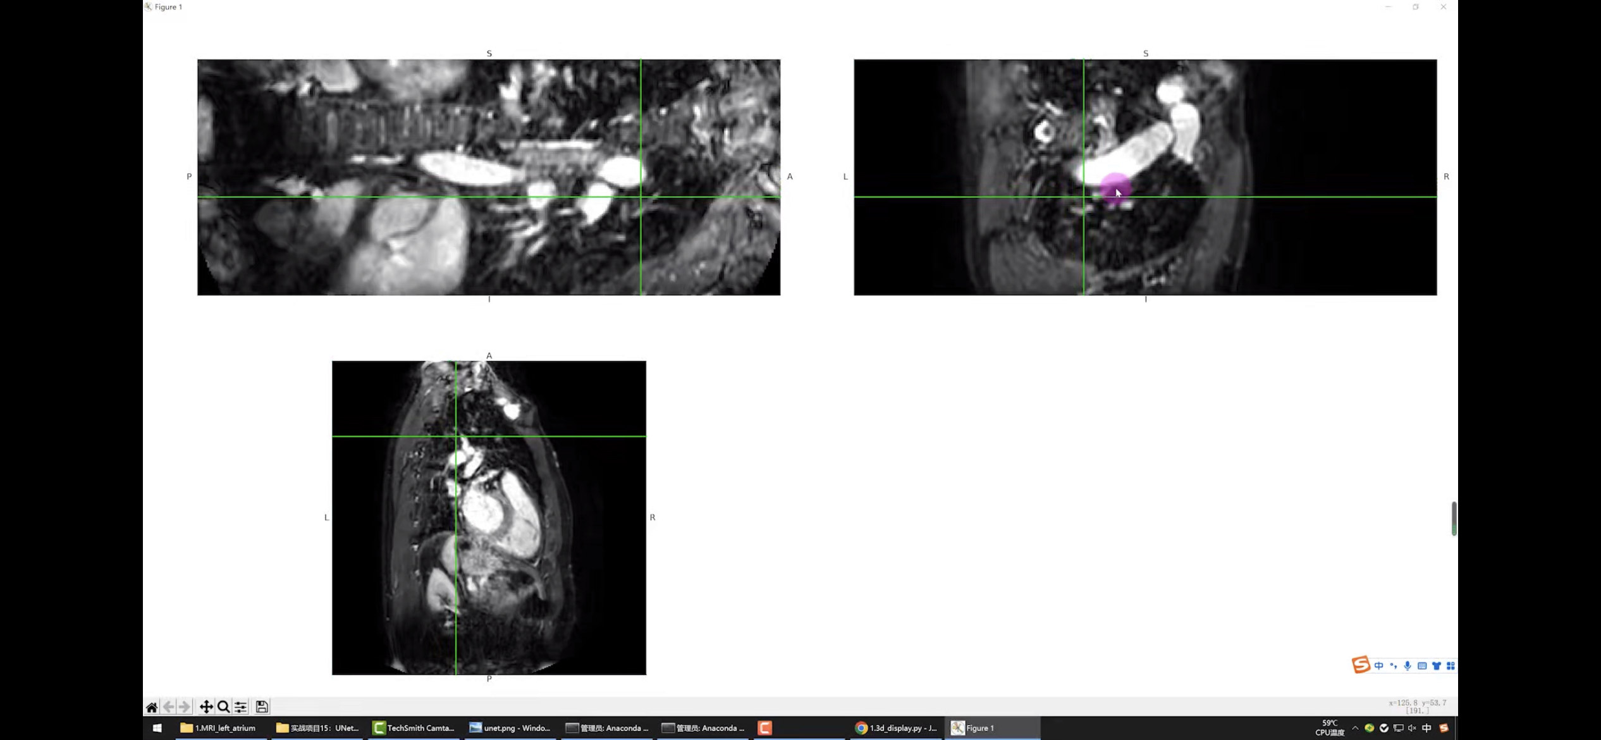Click the green scrollbar on the right edge
The height and width of the screenshot is (740, 1601).
coord(1454,518)
